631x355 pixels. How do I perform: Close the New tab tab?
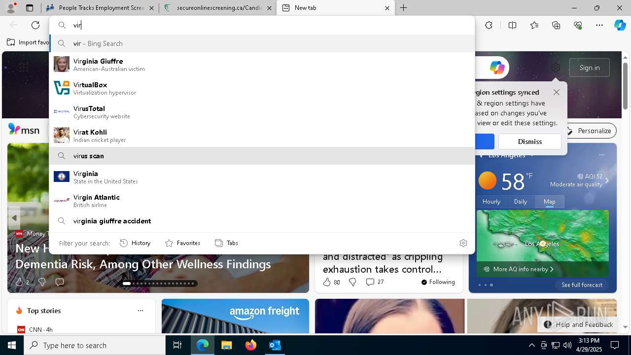click(387, 8)
